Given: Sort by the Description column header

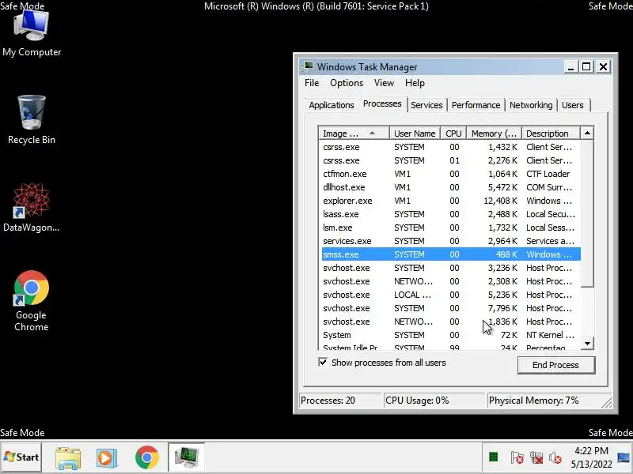Looking at the screenshot, I should click(551, 134).
